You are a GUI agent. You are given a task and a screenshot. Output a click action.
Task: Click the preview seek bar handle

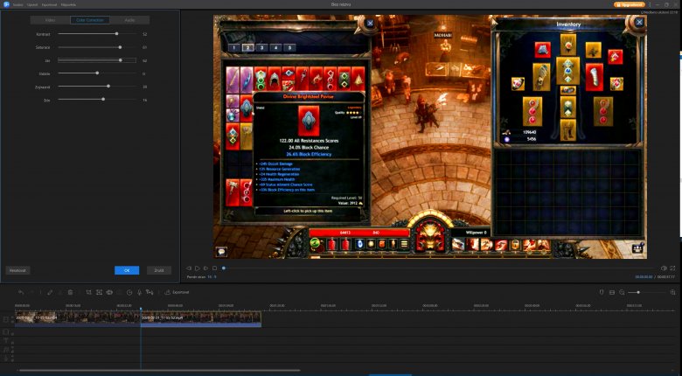tap(224, 268)
